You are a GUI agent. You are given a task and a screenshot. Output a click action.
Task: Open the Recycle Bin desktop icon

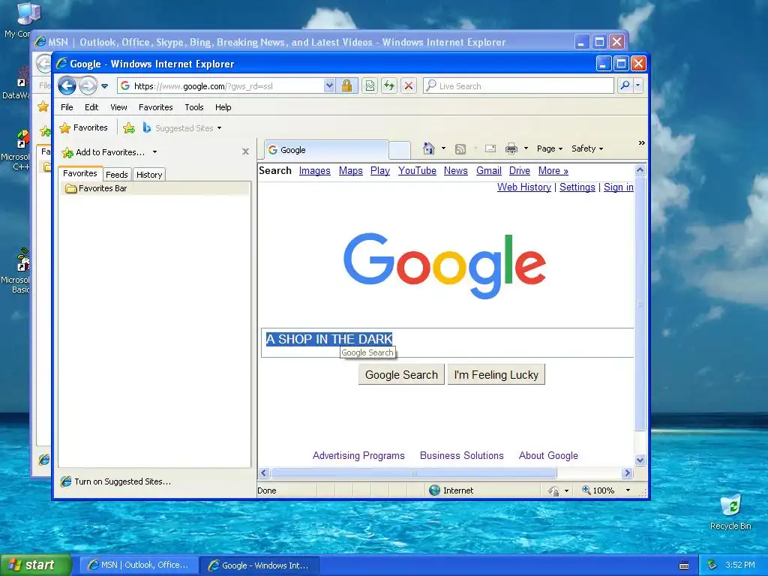point(730,512)
